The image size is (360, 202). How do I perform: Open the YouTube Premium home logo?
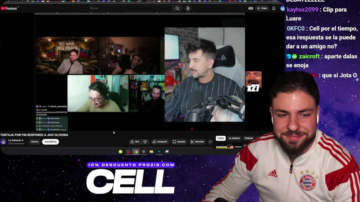(x=9, y=8)
